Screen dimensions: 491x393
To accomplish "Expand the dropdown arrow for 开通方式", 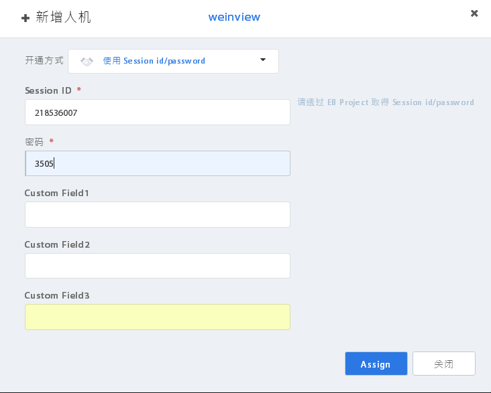I will 263,60.
